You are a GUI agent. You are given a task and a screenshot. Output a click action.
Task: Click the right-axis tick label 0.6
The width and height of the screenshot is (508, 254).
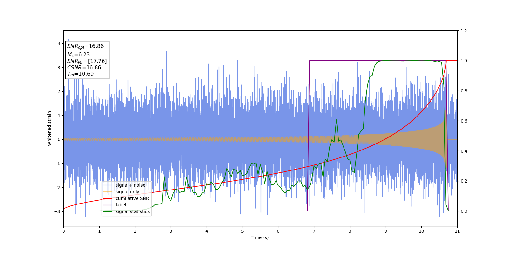coord(464,121)
